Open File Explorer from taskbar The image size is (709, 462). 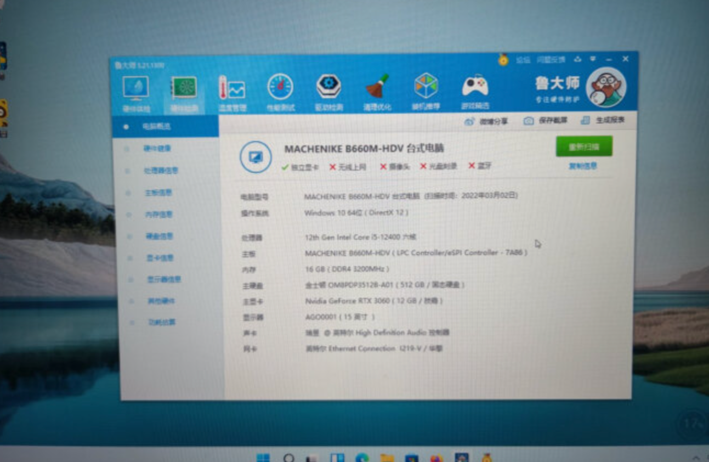click(387, 458)
